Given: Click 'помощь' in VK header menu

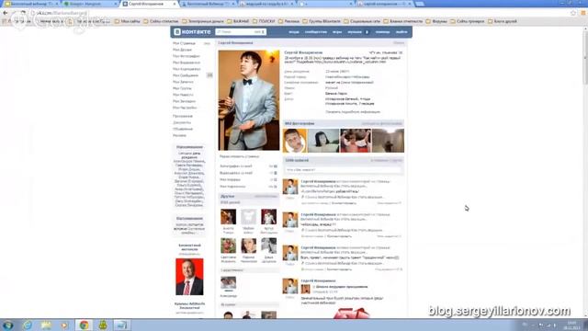Looking at the screenshot, I should [382, 32].
